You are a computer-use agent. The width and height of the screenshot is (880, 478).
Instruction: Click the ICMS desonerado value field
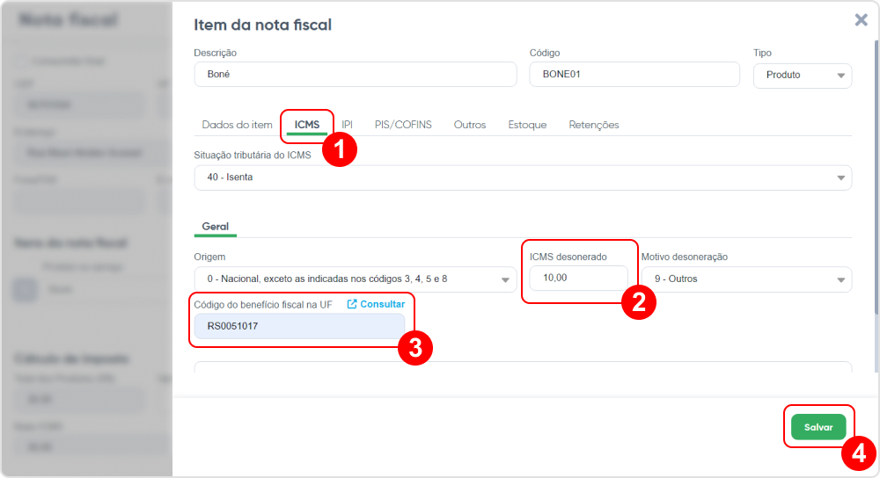[x=579, y=278]
